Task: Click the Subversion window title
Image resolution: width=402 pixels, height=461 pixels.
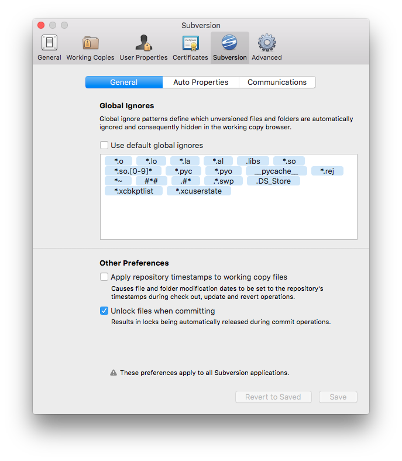Action: 201,26
